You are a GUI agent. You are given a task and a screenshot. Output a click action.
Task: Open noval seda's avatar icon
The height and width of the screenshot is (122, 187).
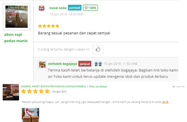42,8
